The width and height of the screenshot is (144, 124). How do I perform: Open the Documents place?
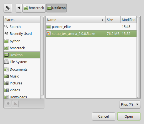[22, 69]
